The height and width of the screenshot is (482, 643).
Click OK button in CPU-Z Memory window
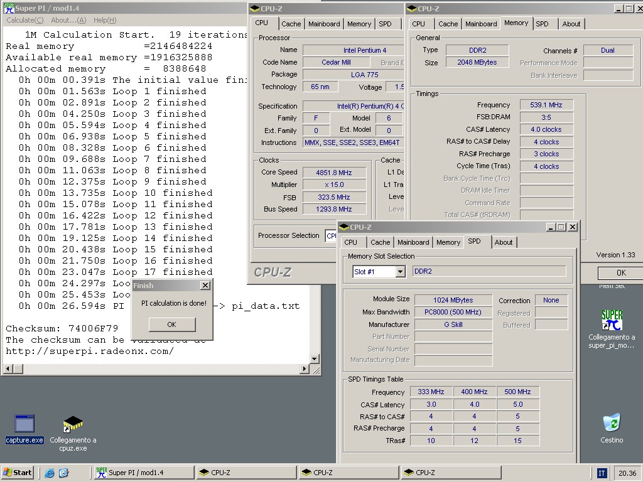pos(621,272)
